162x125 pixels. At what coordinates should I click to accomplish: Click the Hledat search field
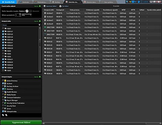click(x=20, y=25)
